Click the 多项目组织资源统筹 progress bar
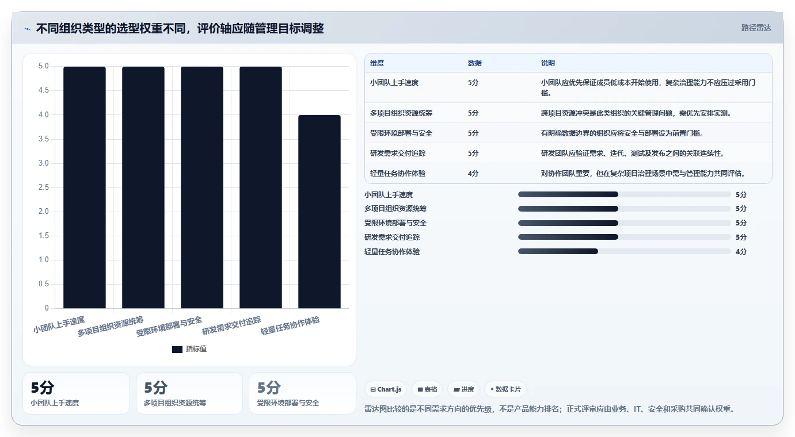Viewport: 795px width, 437px height. tap(624, 209)
